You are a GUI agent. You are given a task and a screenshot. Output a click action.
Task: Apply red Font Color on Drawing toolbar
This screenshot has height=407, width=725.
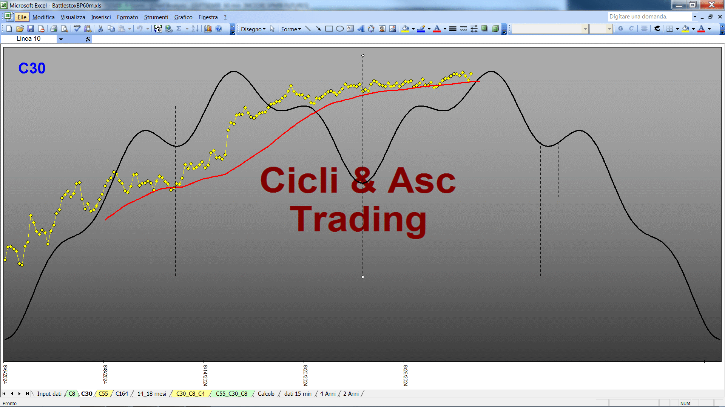point(437,29)
